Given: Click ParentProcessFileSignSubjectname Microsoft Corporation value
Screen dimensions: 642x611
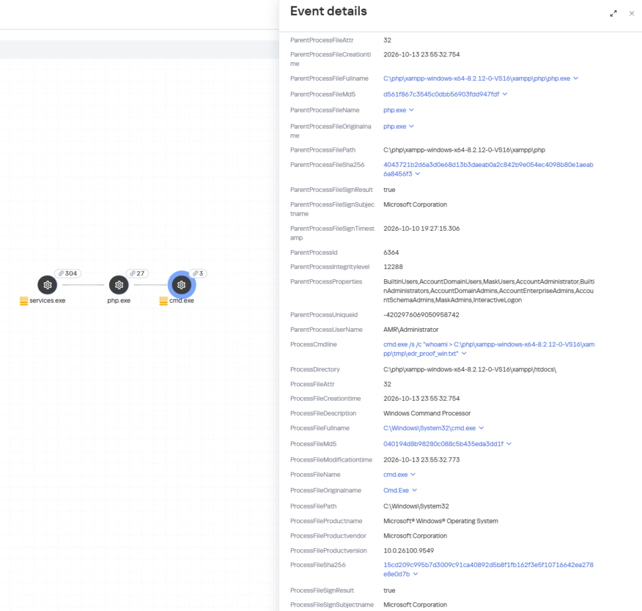Looking at the screenshot, I should [415, 205].
